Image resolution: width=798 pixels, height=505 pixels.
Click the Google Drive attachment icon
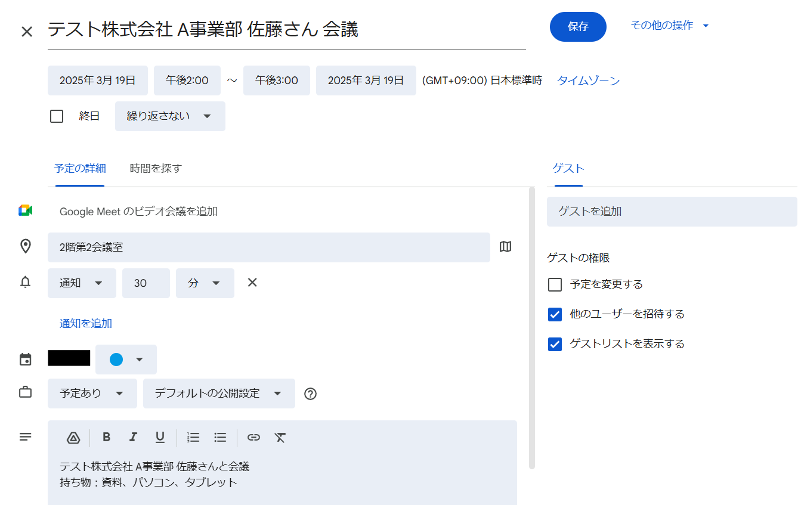coord(73,438)
